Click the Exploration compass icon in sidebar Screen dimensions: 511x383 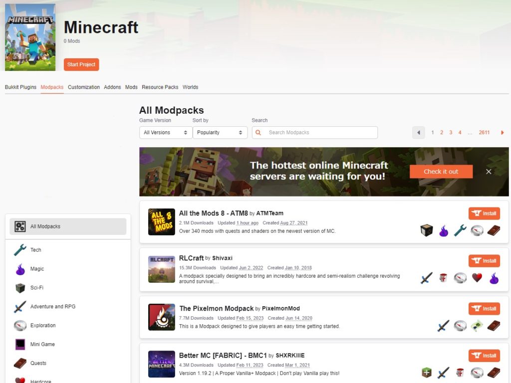[x=20, y=325]
